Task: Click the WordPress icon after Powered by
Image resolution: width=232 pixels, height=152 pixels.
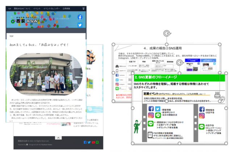Action: tap(27, 145)
